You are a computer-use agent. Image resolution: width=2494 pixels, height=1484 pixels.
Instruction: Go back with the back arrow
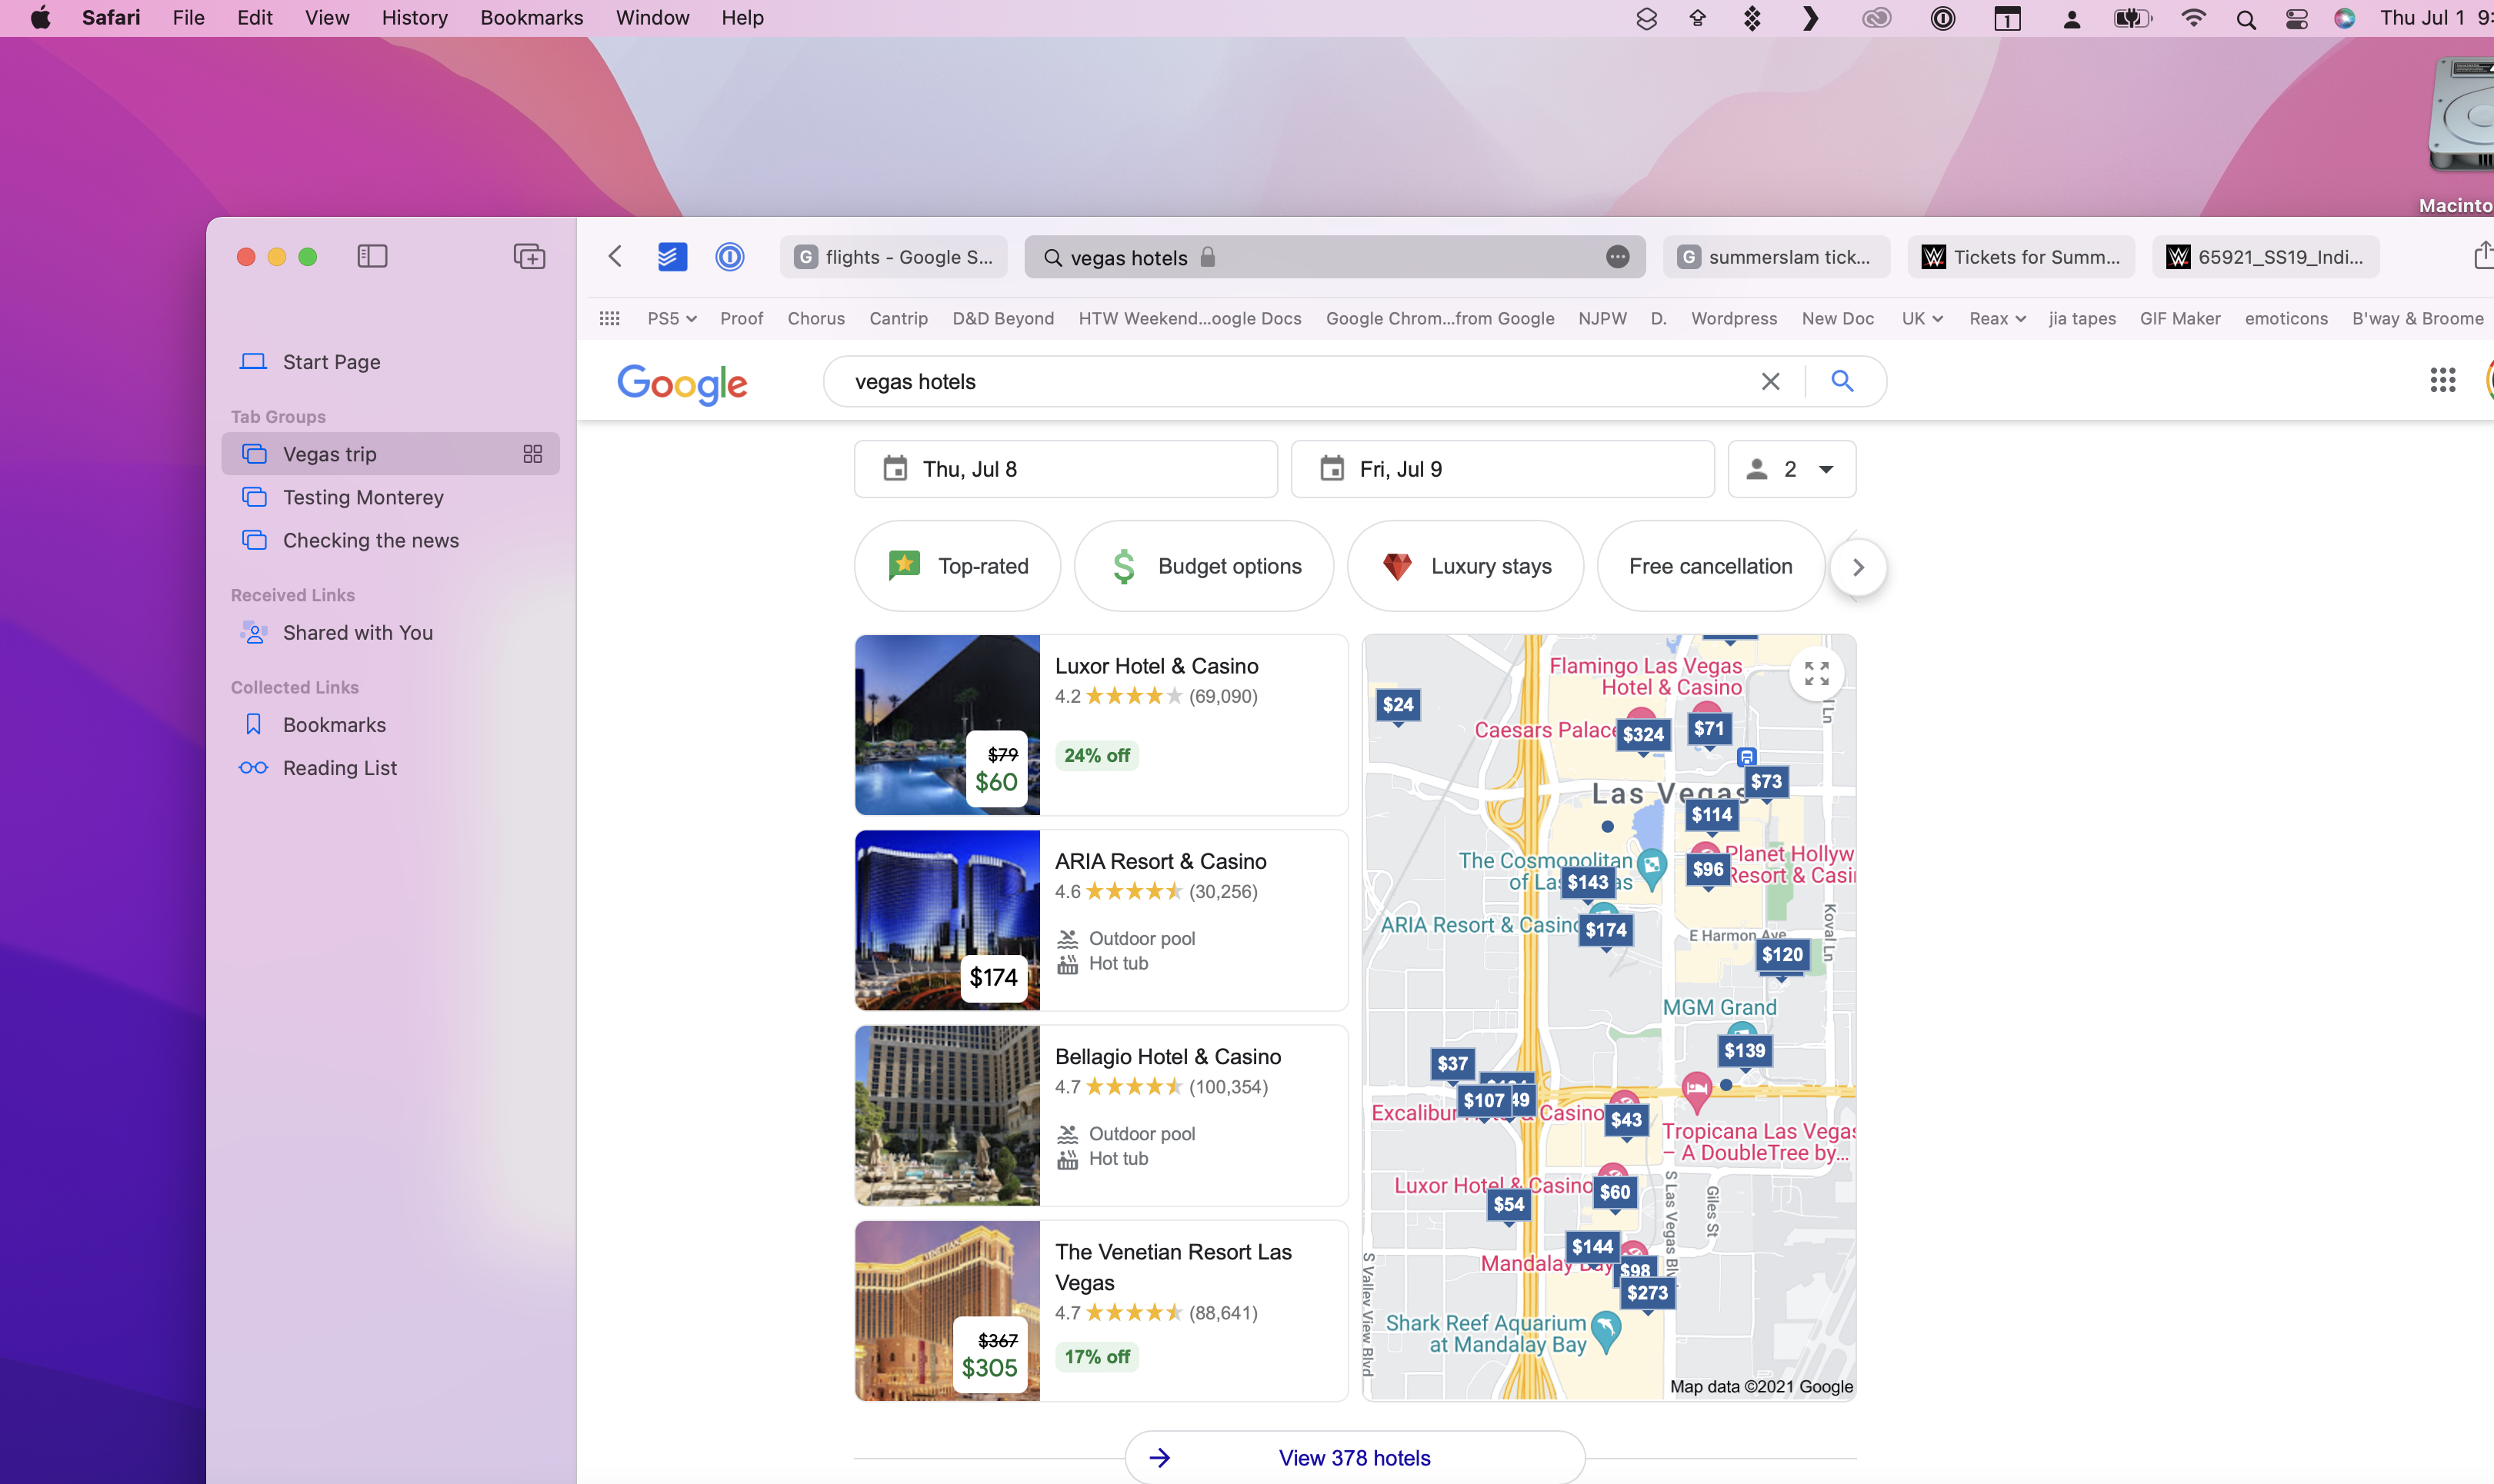615,256
